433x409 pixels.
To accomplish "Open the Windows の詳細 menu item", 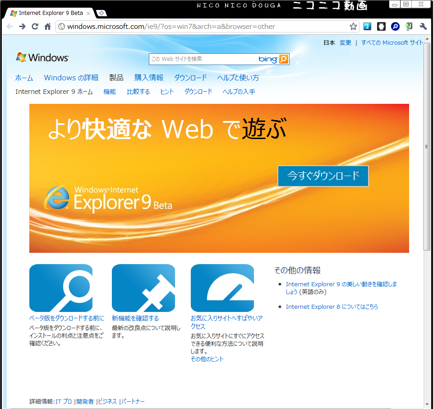I will click(71, 78).
